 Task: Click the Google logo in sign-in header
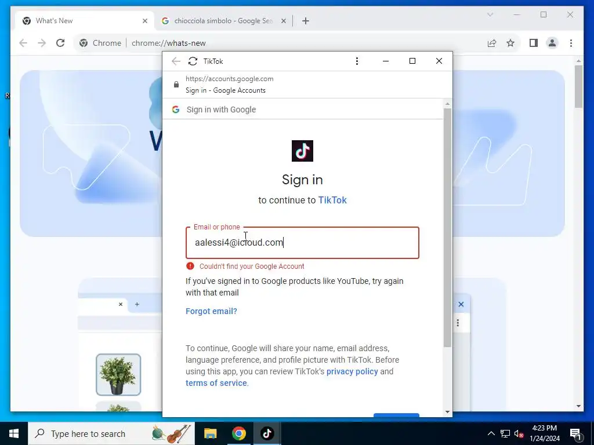[176, 110]
